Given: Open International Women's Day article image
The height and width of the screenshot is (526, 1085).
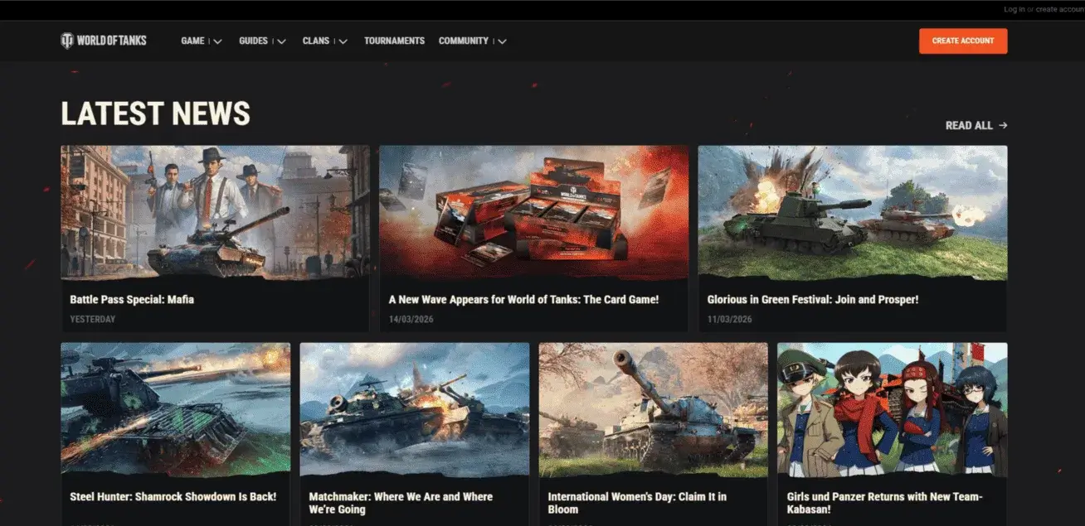Looking at the screenshot, I should coord(654,410).
